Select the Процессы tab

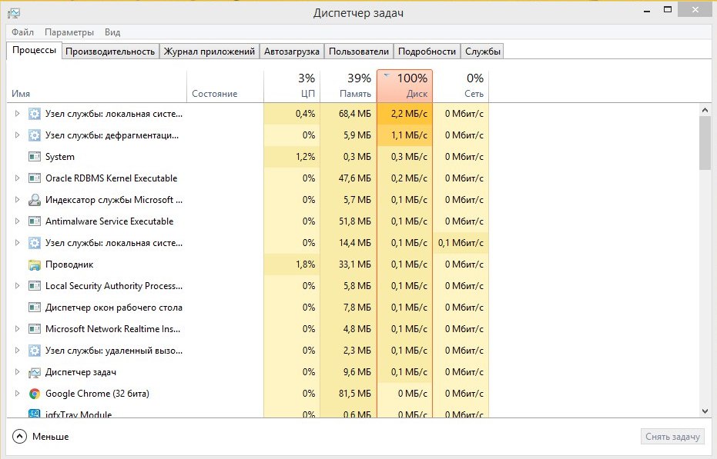point(35,50)
